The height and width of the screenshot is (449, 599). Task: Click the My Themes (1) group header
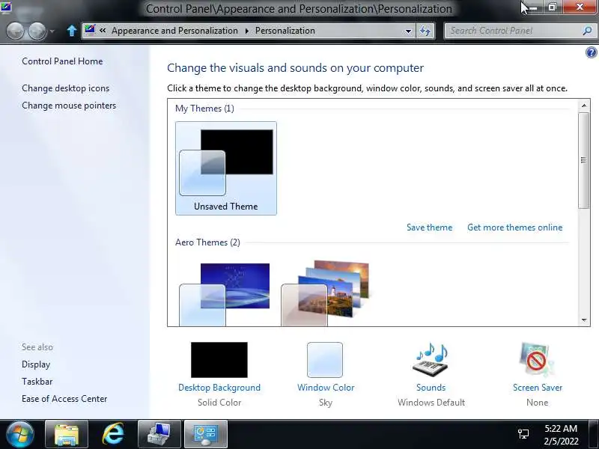204,109
